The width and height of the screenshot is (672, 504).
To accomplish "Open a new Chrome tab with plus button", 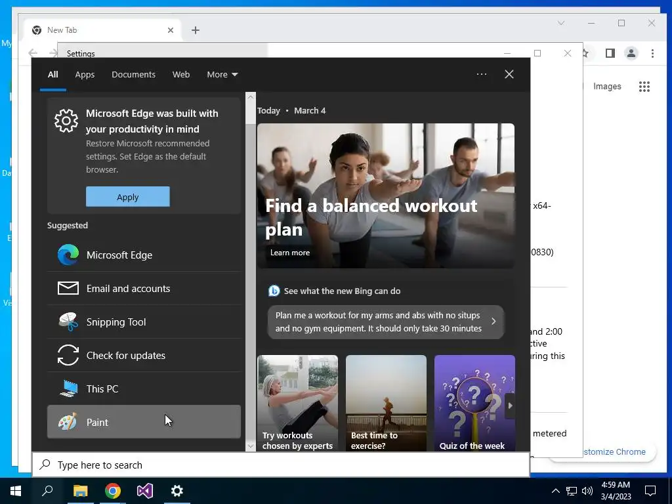I will tap(196, 30).
